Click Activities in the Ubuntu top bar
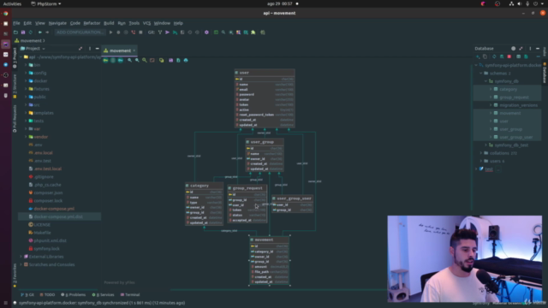The width and height of the screenshot is (548, 308). pos(12,3)
